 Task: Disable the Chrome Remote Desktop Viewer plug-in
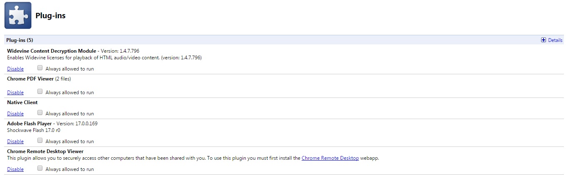point(15,169)
